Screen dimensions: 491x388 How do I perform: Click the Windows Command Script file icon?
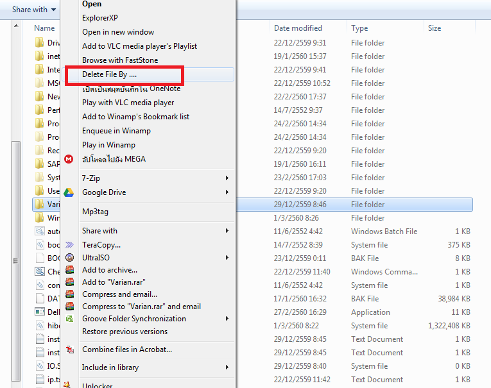coord(40,271)
